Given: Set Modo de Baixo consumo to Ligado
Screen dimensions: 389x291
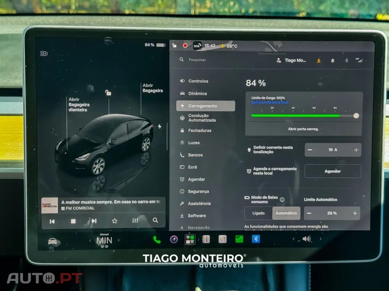Looking at the screenshot, I should (259, 213).
